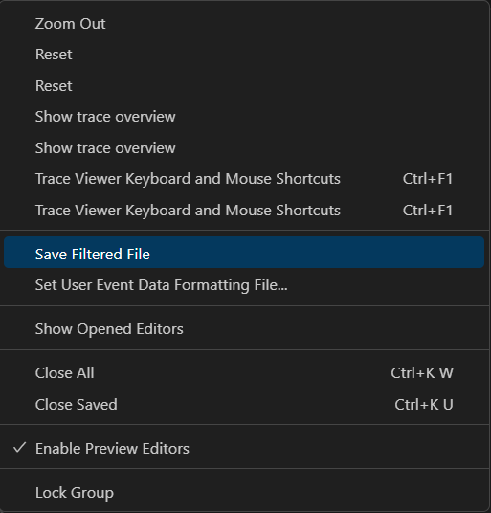Viewport: 491px width, 513px height.
Task: Click the Ctrl+K U shortcut label
Action: [424, 405]
